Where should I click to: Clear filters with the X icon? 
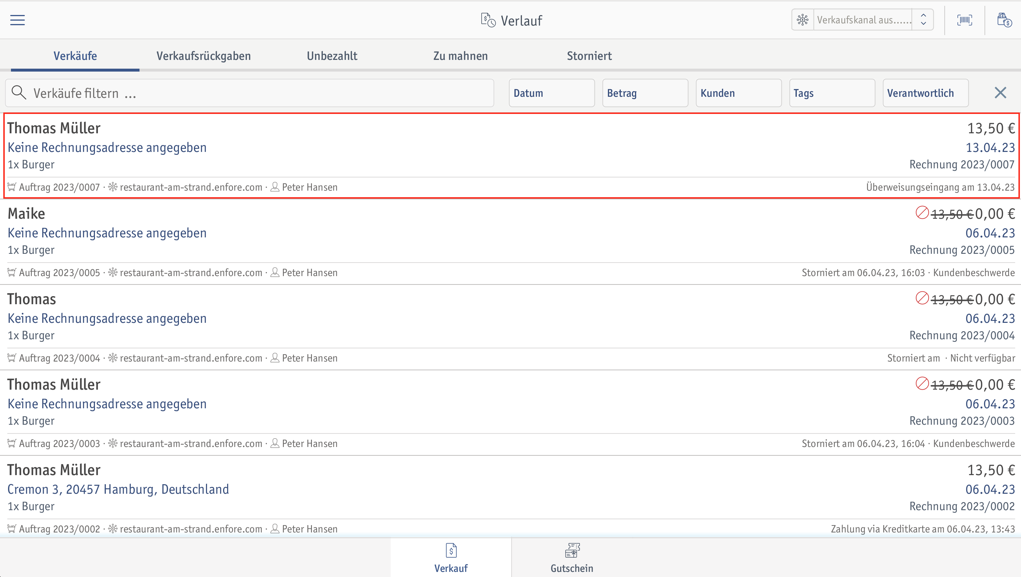coord(1001,93)
